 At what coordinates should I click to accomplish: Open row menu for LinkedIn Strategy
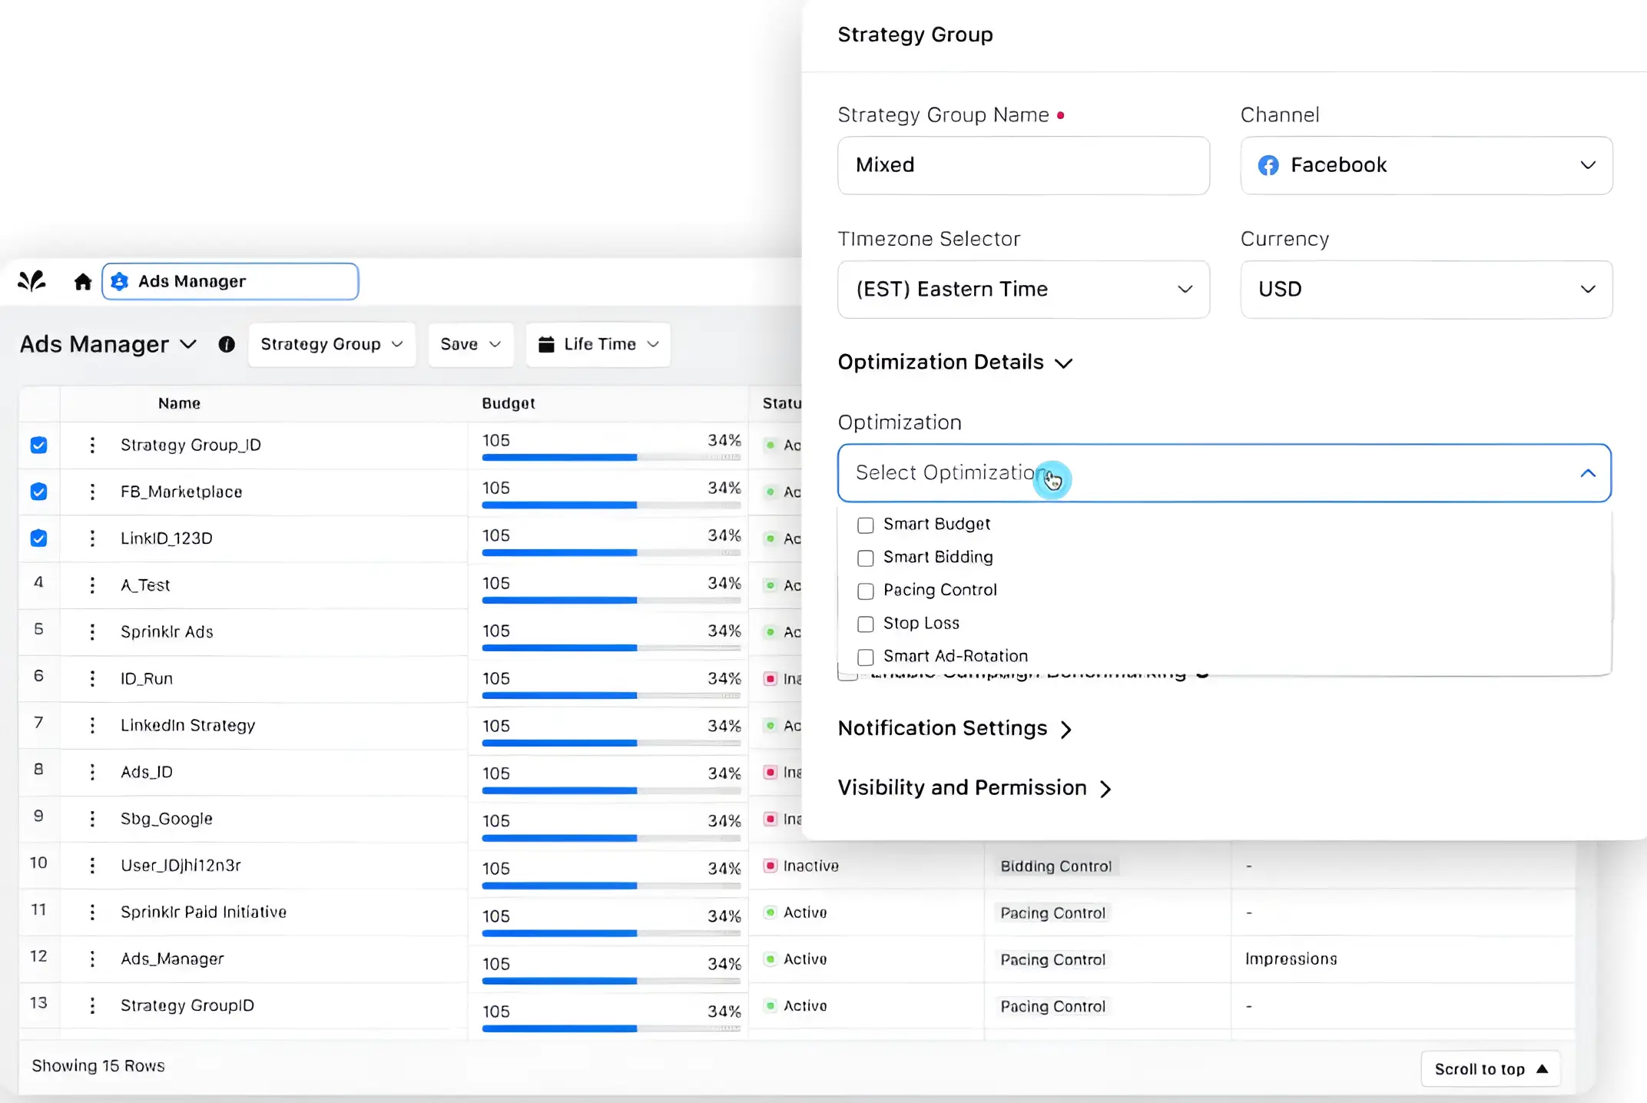(92, 725)
